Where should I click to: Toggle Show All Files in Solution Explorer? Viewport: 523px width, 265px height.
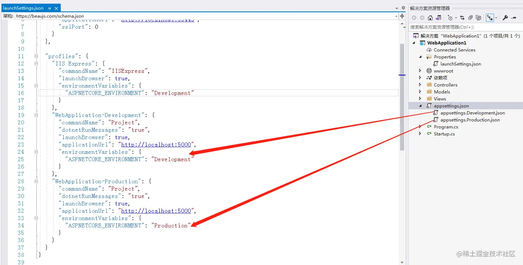tap(478, 17)
